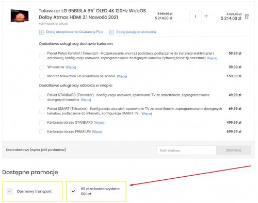This screenshot has width=258, height=203.
Task: Open the Telewizor LG 65B13LA product title
Action: pyautogui.click(x=92, y=14)
